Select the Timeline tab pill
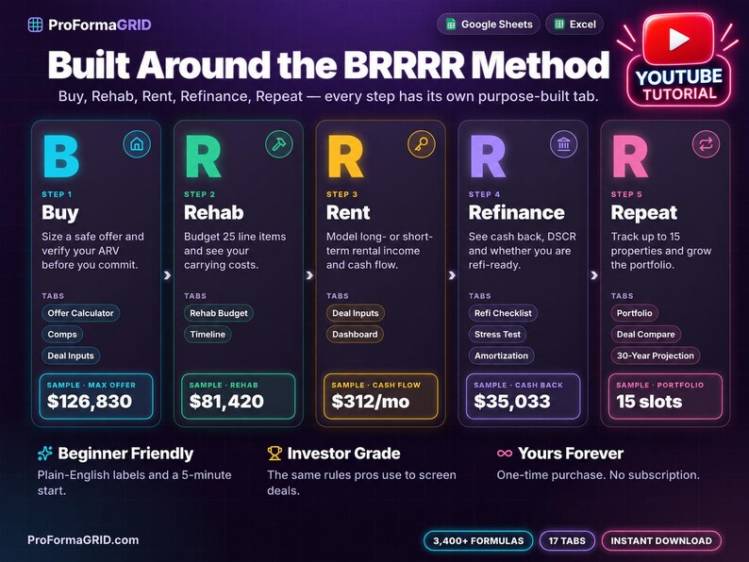 (x=208, y=334)
